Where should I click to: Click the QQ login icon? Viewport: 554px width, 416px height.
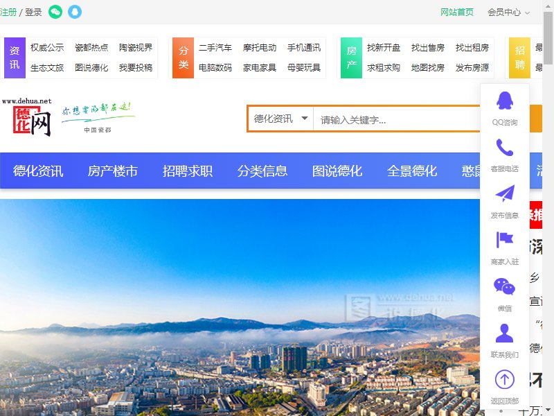pos(75,12)
